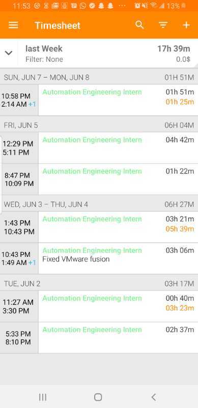Viewport: 198px width, 408px height.
Task: Open the 11:27 AM Tuesday entry
Action: click(99, 306)
